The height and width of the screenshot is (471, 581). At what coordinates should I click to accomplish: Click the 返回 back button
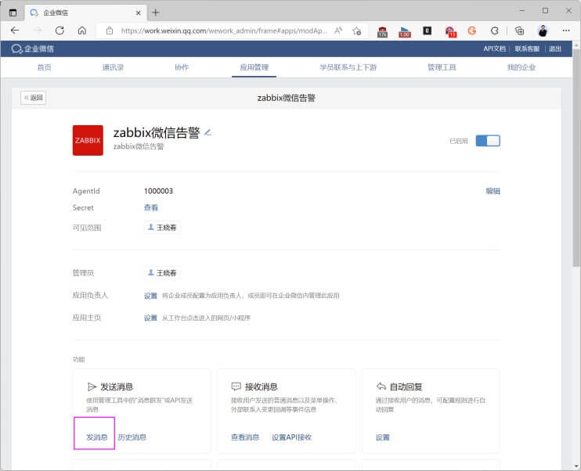point(34,98)
